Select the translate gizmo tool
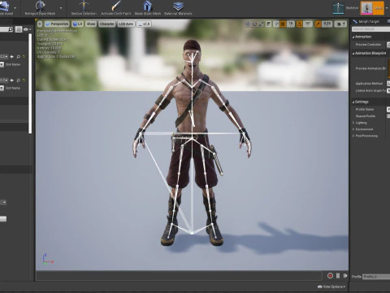390x293 pixels. 248,24
